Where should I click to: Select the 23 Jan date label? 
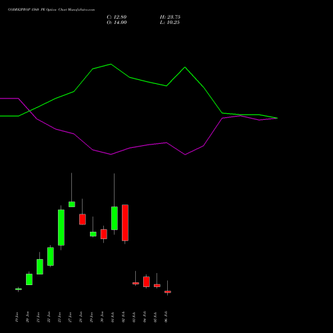click(x=60, y=317)
